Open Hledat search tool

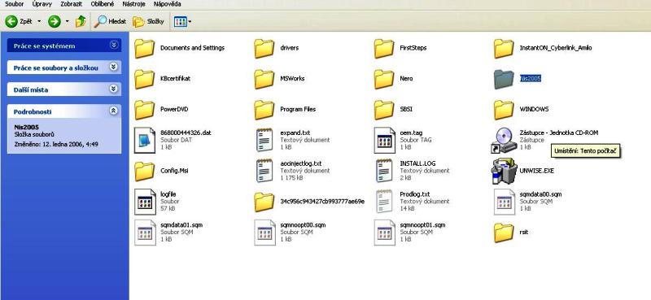110,21
